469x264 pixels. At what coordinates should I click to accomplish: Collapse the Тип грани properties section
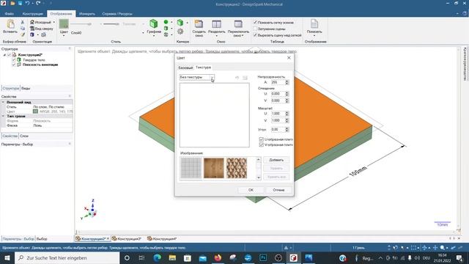point(3,116)
